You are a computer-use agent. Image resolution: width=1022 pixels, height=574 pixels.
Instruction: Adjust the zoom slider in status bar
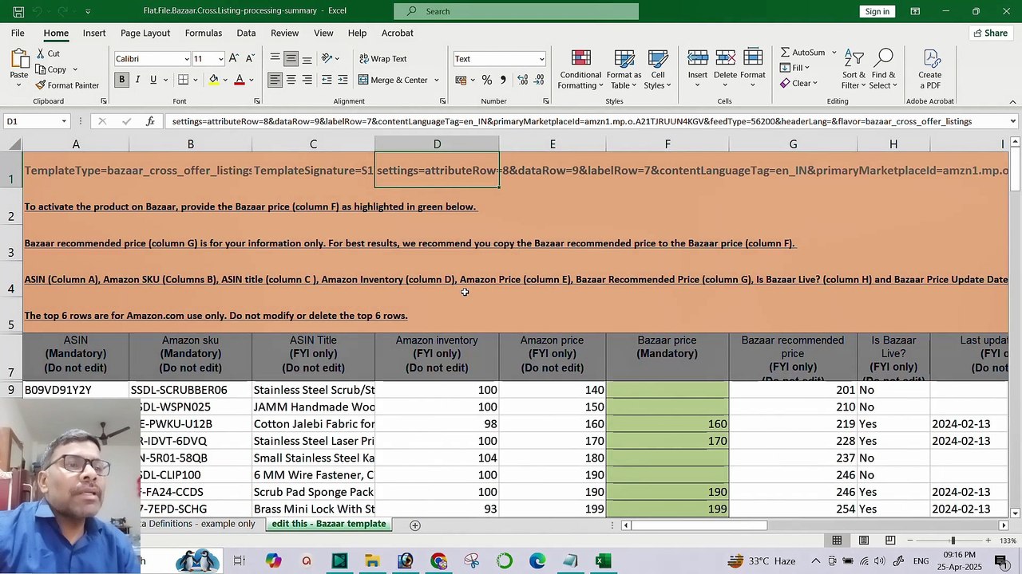[953, 541]
